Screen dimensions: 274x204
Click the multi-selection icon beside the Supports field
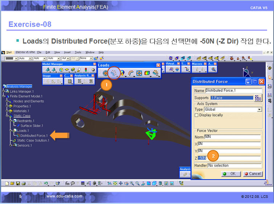258,98
